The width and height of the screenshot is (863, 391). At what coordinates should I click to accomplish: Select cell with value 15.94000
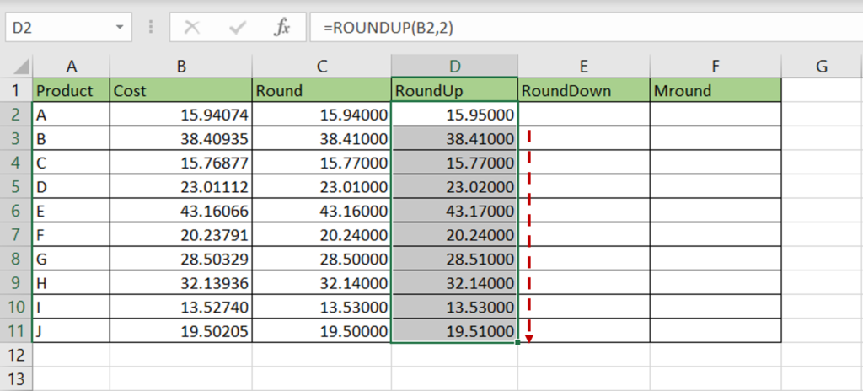click(322, 115)
